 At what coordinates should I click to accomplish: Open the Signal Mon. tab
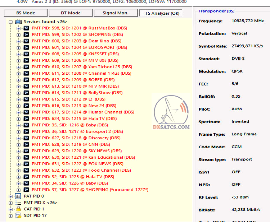(115, 13)
